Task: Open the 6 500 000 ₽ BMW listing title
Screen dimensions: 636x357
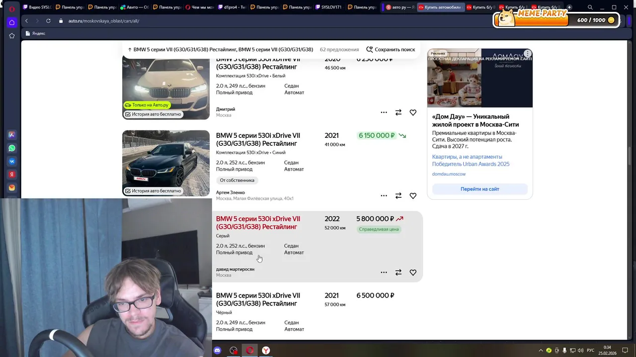Action: click(x=258, y=299)
